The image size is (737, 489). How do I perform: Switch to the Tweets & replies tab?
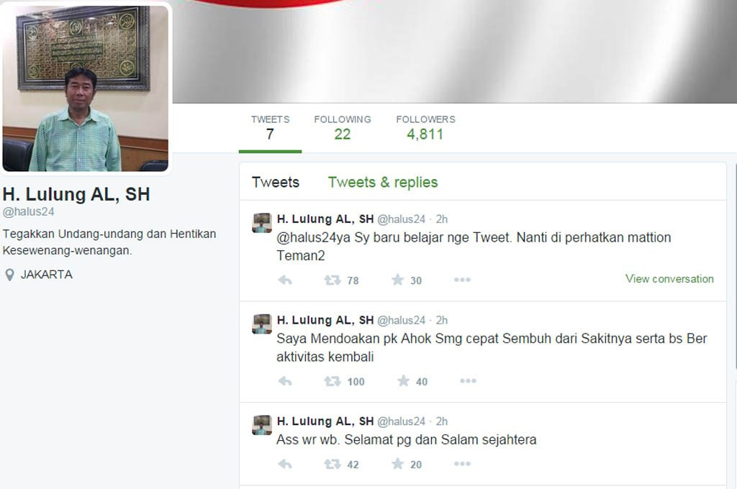point(383,182)
